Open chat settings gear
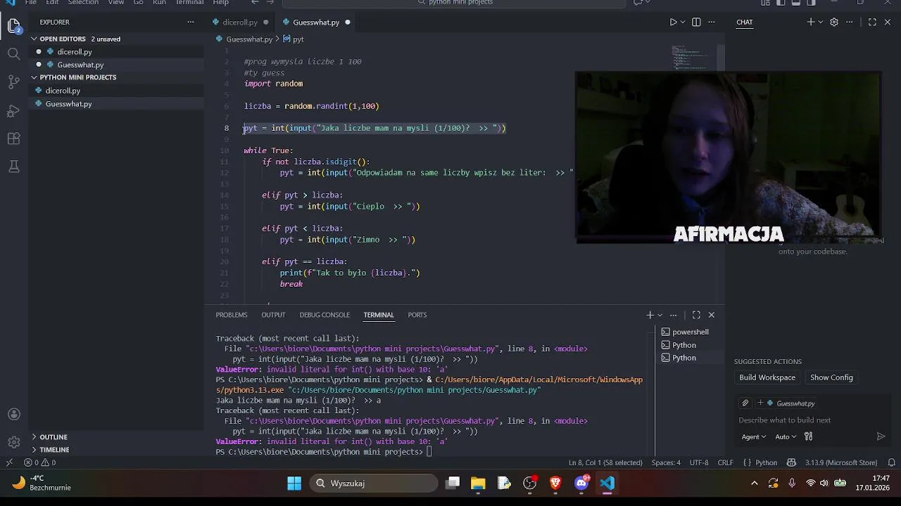 tap(834, 22)
